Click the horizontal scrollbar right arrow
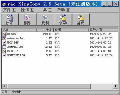This screenshot has width=120, height=95. tap(116, 86)
